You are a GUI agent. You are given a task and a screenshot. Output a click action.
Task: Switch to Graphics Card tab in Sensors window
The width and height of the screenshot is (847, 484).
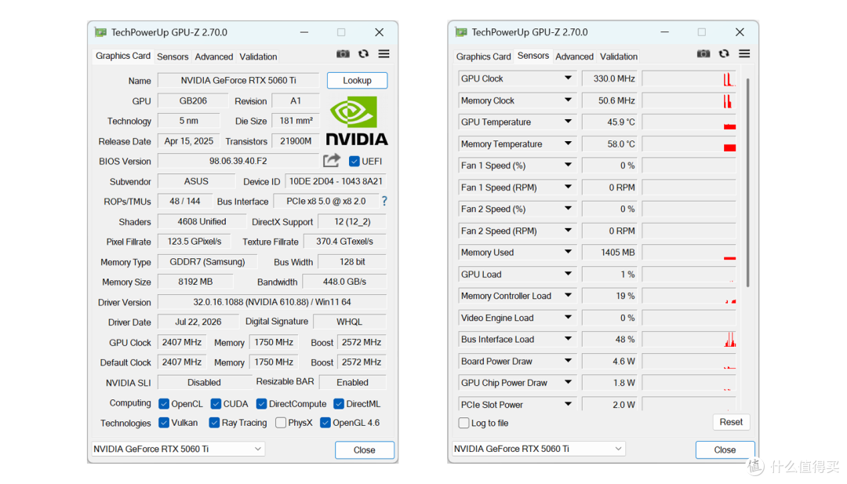[483, 56]
